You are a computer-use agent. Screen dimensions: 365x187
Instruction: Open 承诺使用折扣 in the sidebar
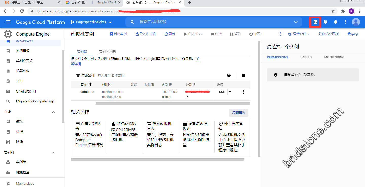click(x=26, y=91)
